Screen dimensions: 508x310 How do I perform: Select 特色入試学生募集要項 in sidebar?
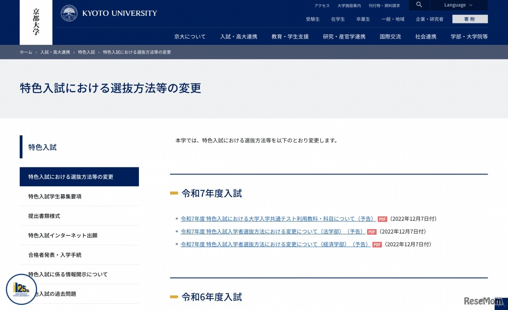pyautogui.click(x=55, y=196)
